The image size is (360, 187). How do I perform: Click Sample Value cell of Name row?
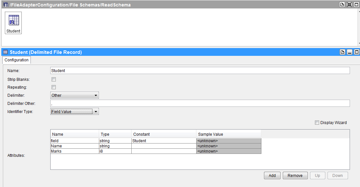click(229, 146)
